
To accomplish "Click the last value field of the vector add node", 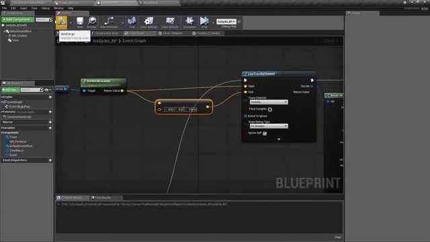I will click(x=192, y=110).
